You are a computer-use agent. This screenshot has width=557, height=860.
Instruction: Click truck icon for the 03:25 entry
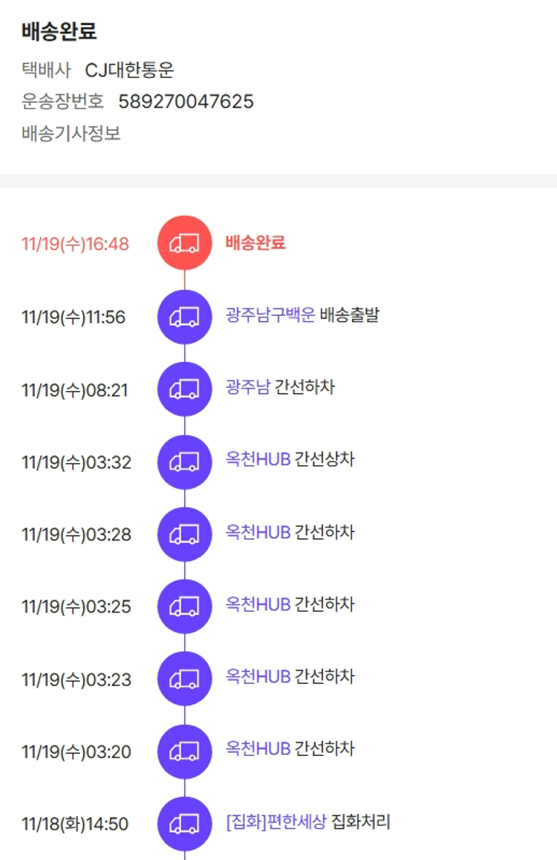click(x=185, y=607)
